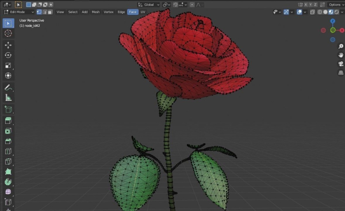
Task: Open the pivot point dropdown
Action: tap(166, 5)
